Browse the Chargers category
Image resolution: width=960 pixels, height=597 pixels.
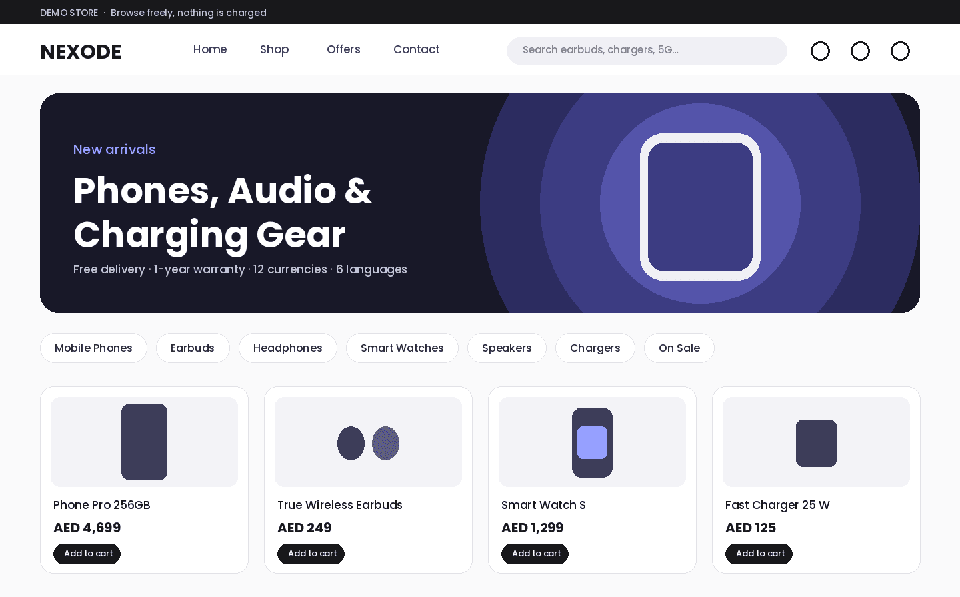coord(595,348)
